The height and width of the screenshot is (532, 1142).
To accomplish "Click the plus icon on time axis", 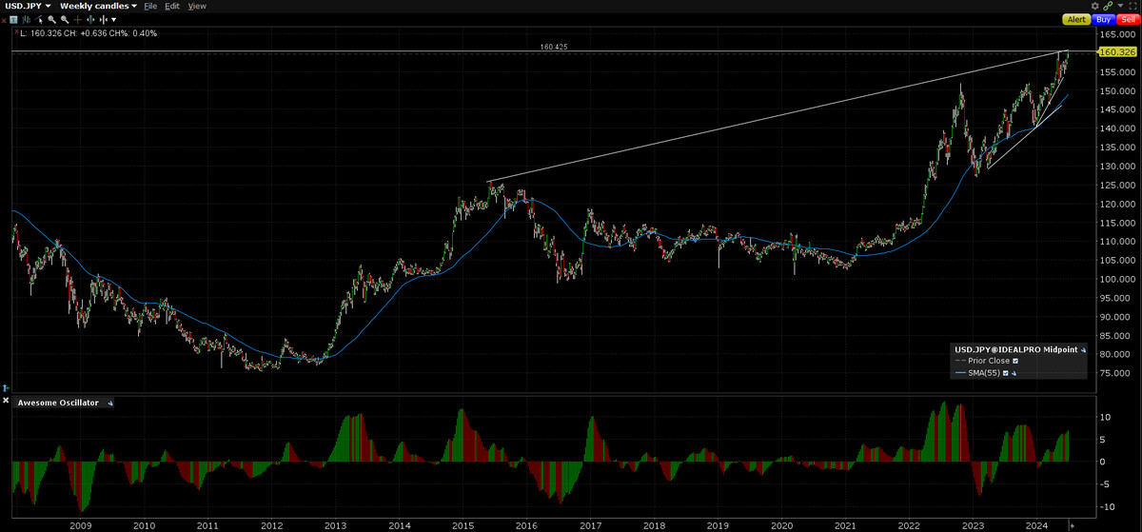I will 1071,524.
